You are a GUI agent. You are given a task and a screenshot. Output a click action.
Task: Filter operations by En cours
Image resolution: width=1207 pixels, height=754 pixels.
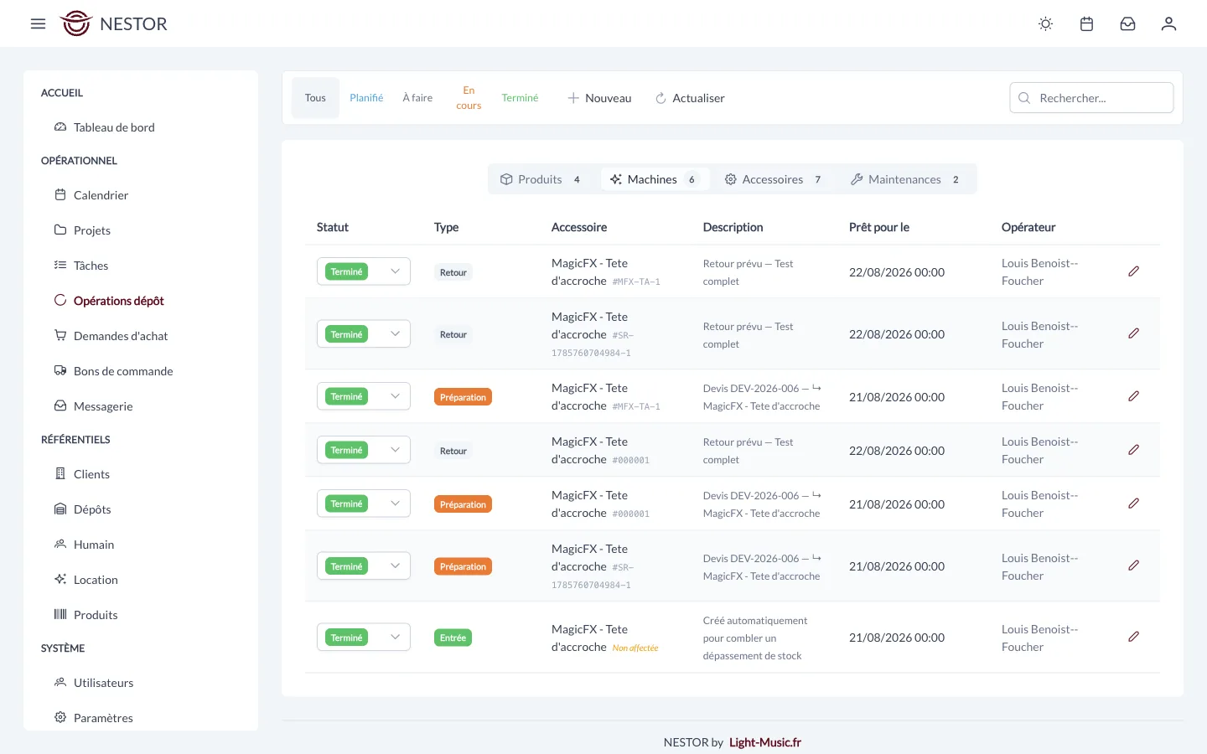click(x=469, y=98)
